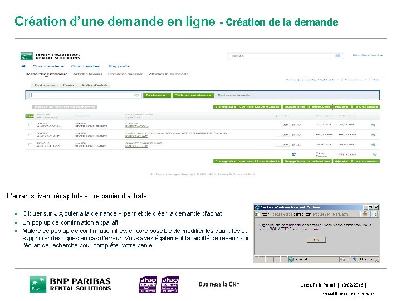Click the top Enregistrer comme Liste Achats button

[x=247, y=106]
